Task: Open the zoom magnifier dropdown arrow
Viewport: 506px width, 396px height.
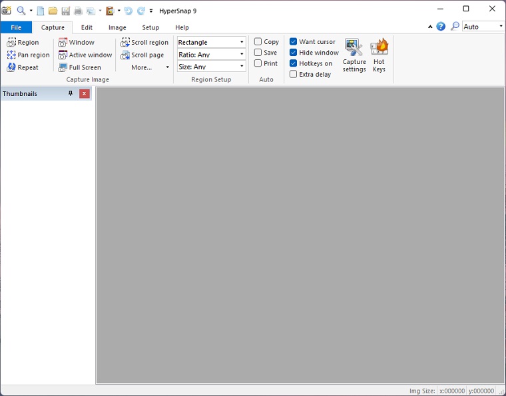Action: click(31, 11)
